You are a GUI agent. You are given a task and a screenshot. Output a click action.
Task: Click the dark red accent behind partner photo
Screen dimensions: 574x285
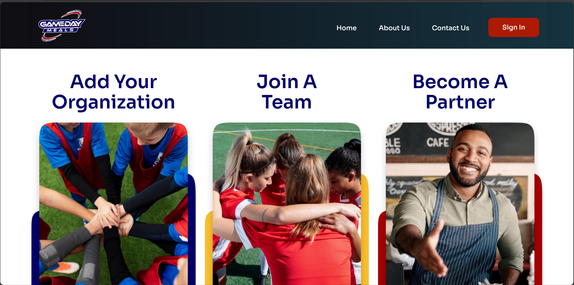point(538,230)
